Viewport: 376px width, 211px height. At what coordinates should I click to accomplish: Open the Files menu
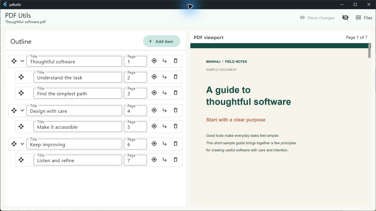tap(364, 18)
